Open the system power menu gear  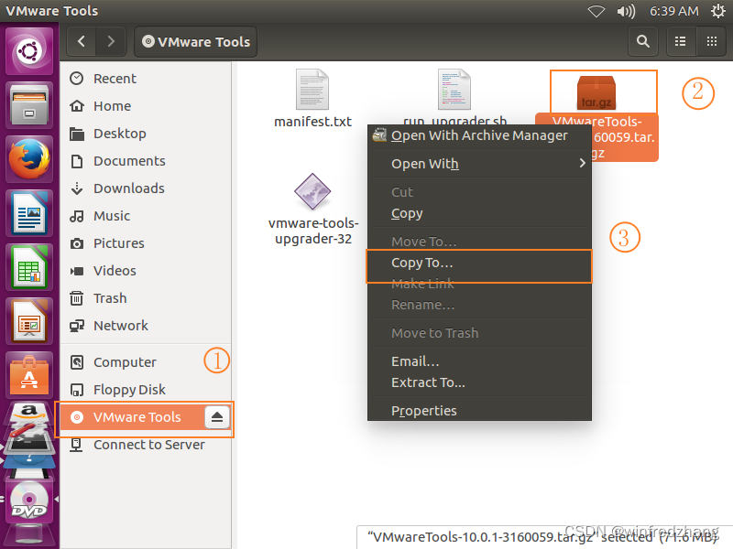coord(718,11)
